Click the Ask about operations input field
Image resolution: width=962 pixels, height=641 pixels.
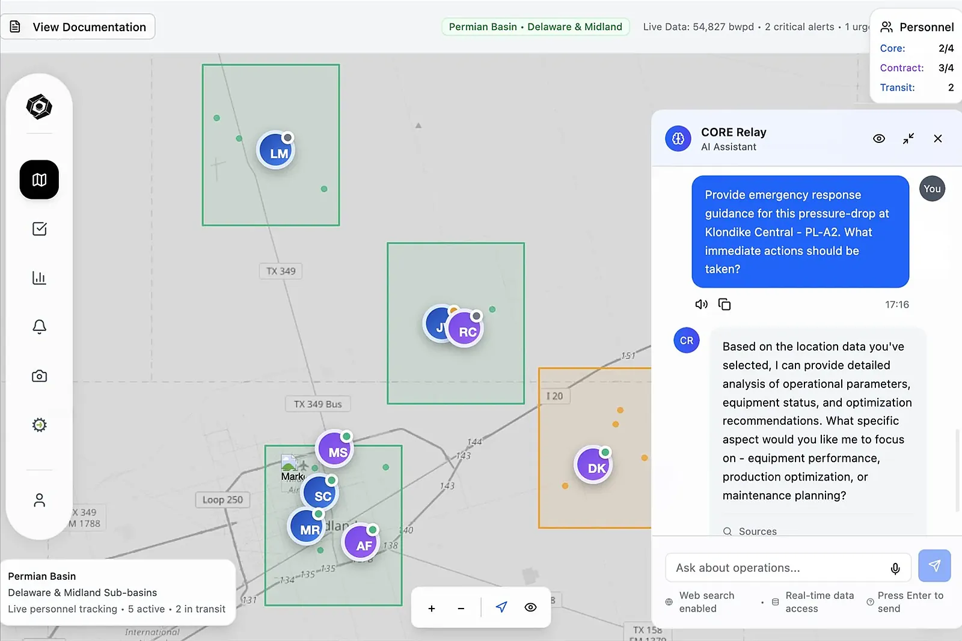click(788, 568)
